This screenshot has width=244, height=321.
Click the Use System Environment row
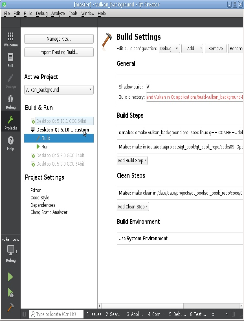[x=180, y=238]
